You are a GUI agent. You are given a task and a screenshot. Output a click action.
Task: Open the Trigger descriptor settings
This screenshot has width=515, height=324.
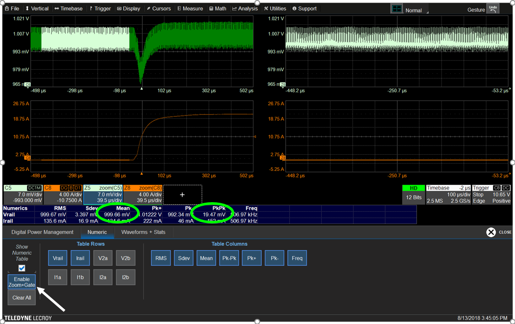point(491,194)
